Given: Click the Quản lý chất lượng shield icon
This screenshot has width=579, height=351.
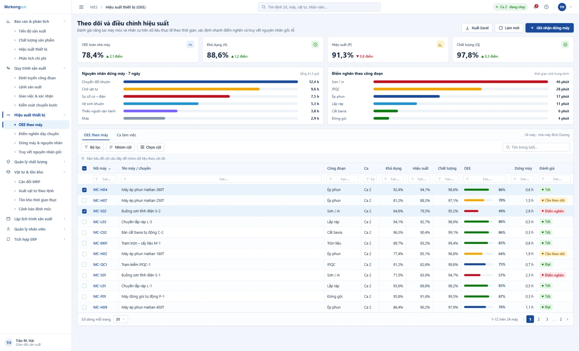Looking at the screenshot, I should pyautogui.click(x=8, y=162).
